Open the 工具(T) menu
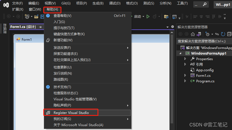This screenshot has height=130, width=232. click(x=182, y=3)
